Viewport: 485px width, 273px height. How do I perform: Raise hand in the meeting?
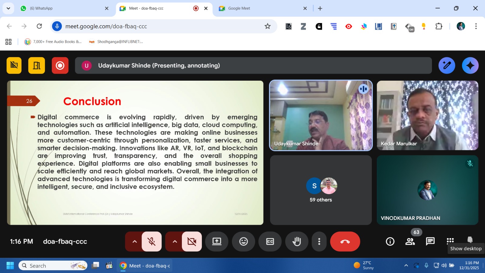tap(296, 241)
